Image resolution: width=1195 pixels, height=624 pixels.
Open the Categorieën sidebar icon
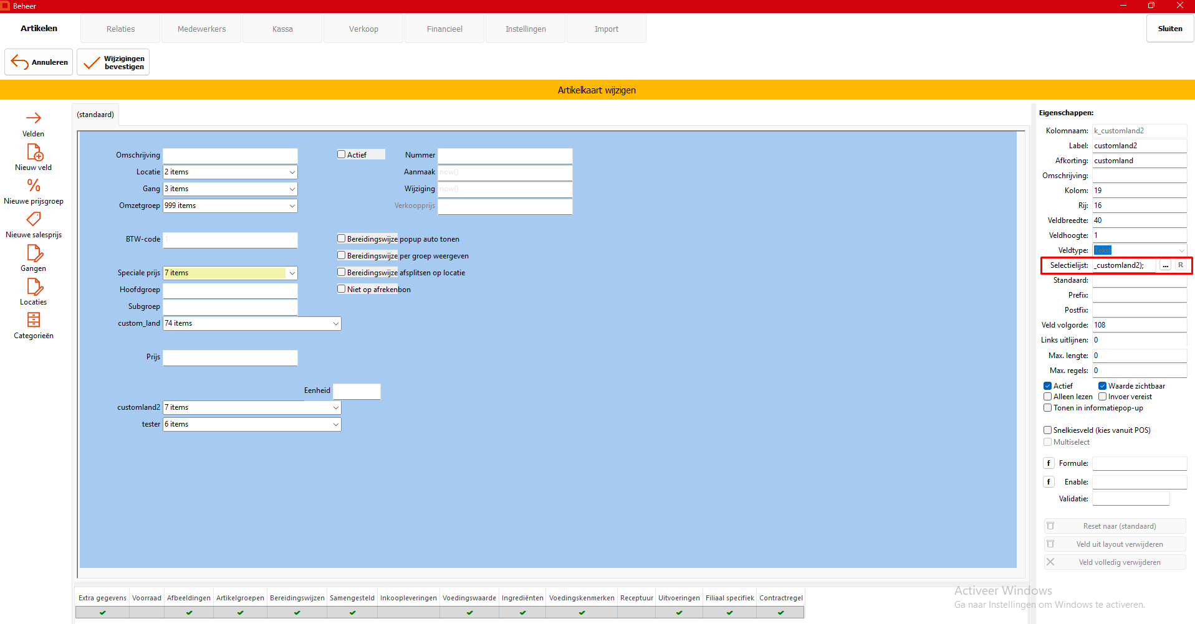pos(34,320)
